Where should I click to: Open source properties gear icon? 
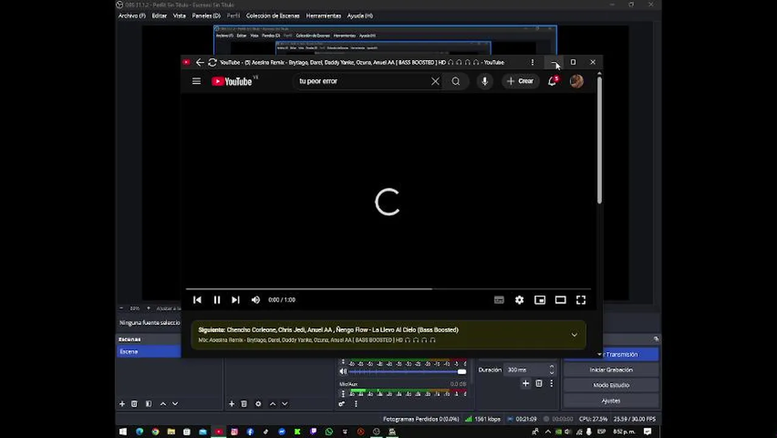click(x=258, y=404)
